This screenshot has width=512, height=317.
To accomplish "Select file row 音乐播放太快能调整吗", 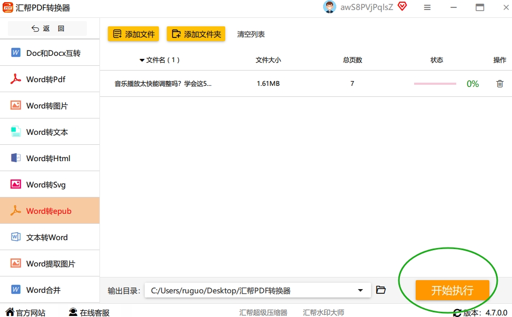I will tap(306, 84).
